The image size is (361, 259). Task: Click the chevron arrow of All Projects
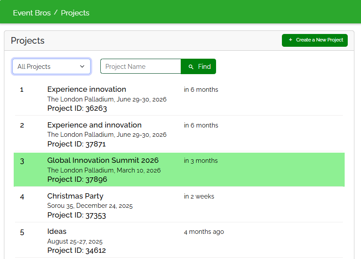tap(82, 67)
